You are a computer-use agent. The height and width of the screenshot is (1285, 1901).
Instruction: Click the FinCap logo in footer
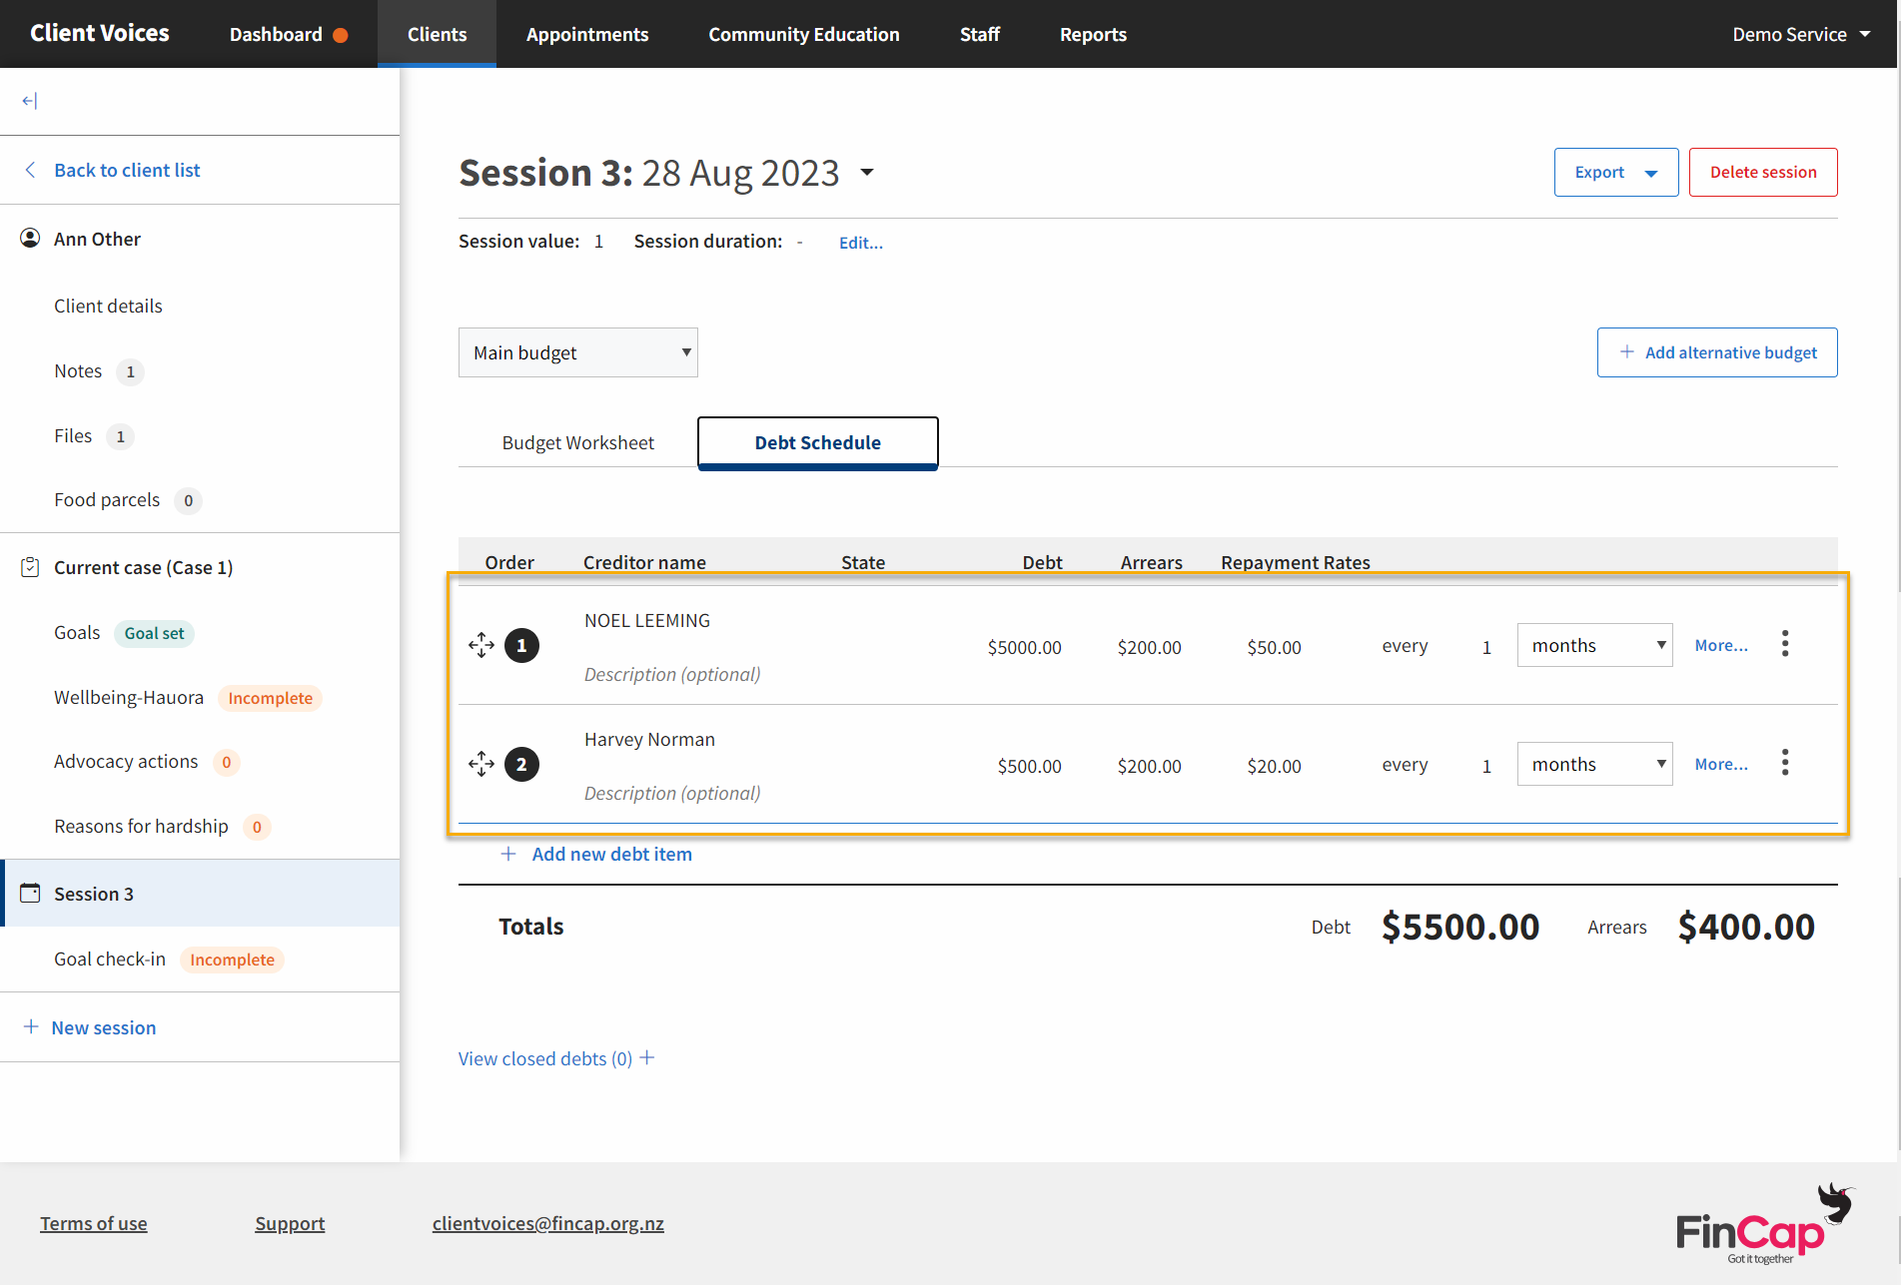click(1765, 1224)
